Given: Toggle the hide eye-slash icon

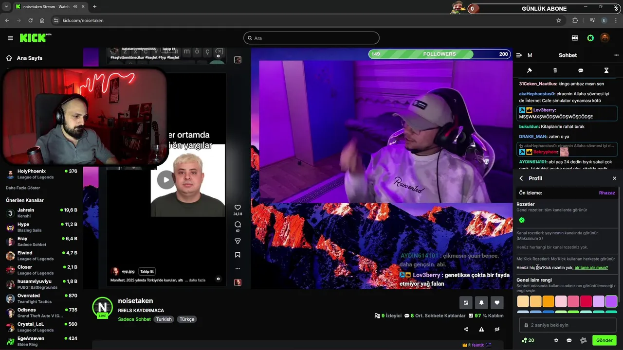Looking at the screenshot, I should pos(497,329).
